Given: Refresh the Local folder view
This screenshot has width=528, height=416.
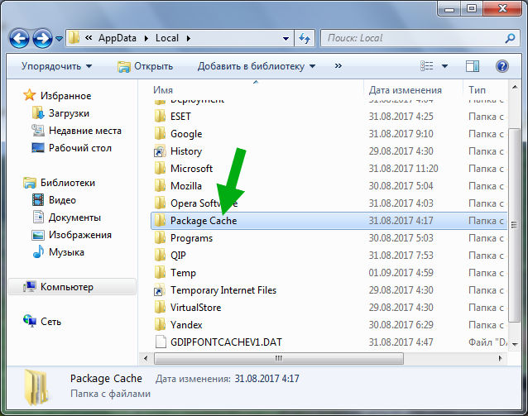Looking at the screenshot, I should coord(305,38).
